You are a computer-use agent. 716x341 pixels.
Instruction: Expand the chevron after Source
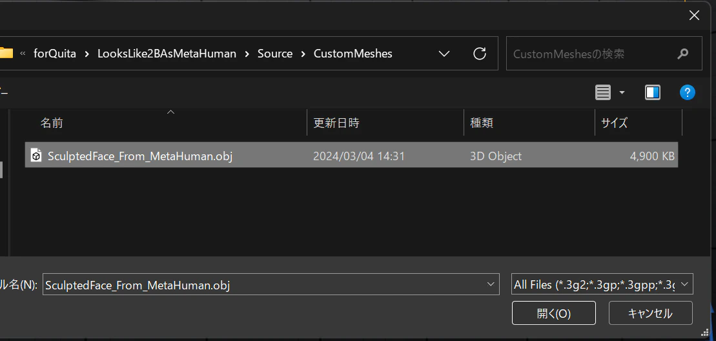[303, 54]
